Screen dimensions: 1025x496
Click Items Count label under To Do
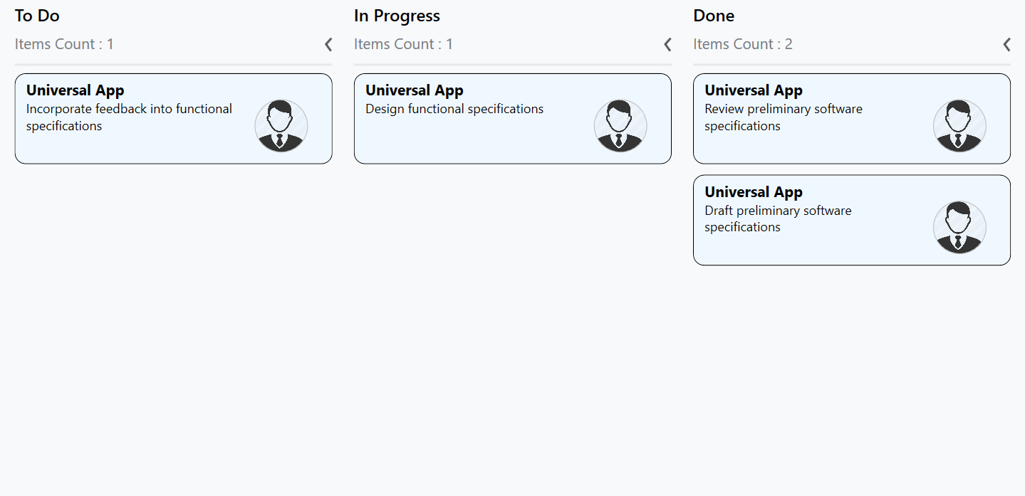pyautogui.click(x=64, y=44)
